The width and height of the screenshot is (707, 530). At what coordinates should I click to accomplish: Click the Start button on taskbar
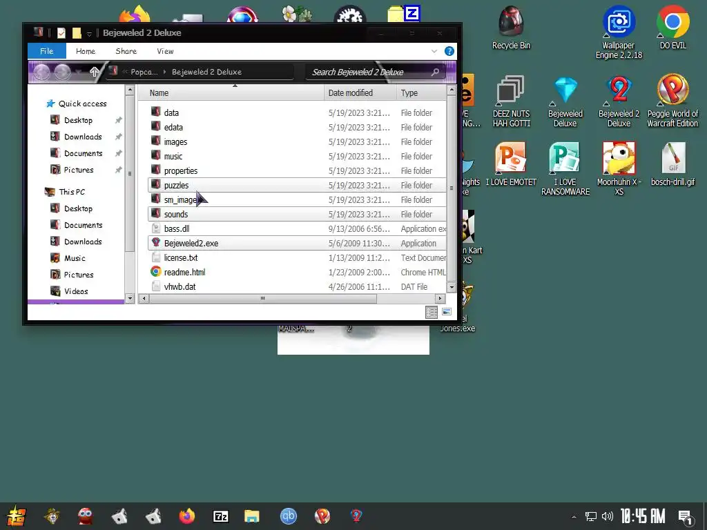(17, 516)
